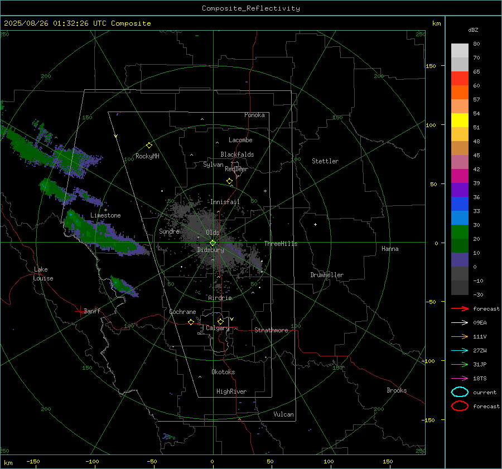Pick the magenta swatch below 42 dBZ

[460, 176]
